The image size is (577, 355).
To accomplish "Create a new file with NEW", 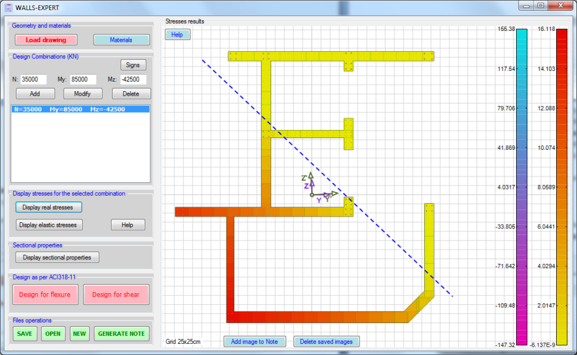I will pyautogui.click(x=79, y=334).
